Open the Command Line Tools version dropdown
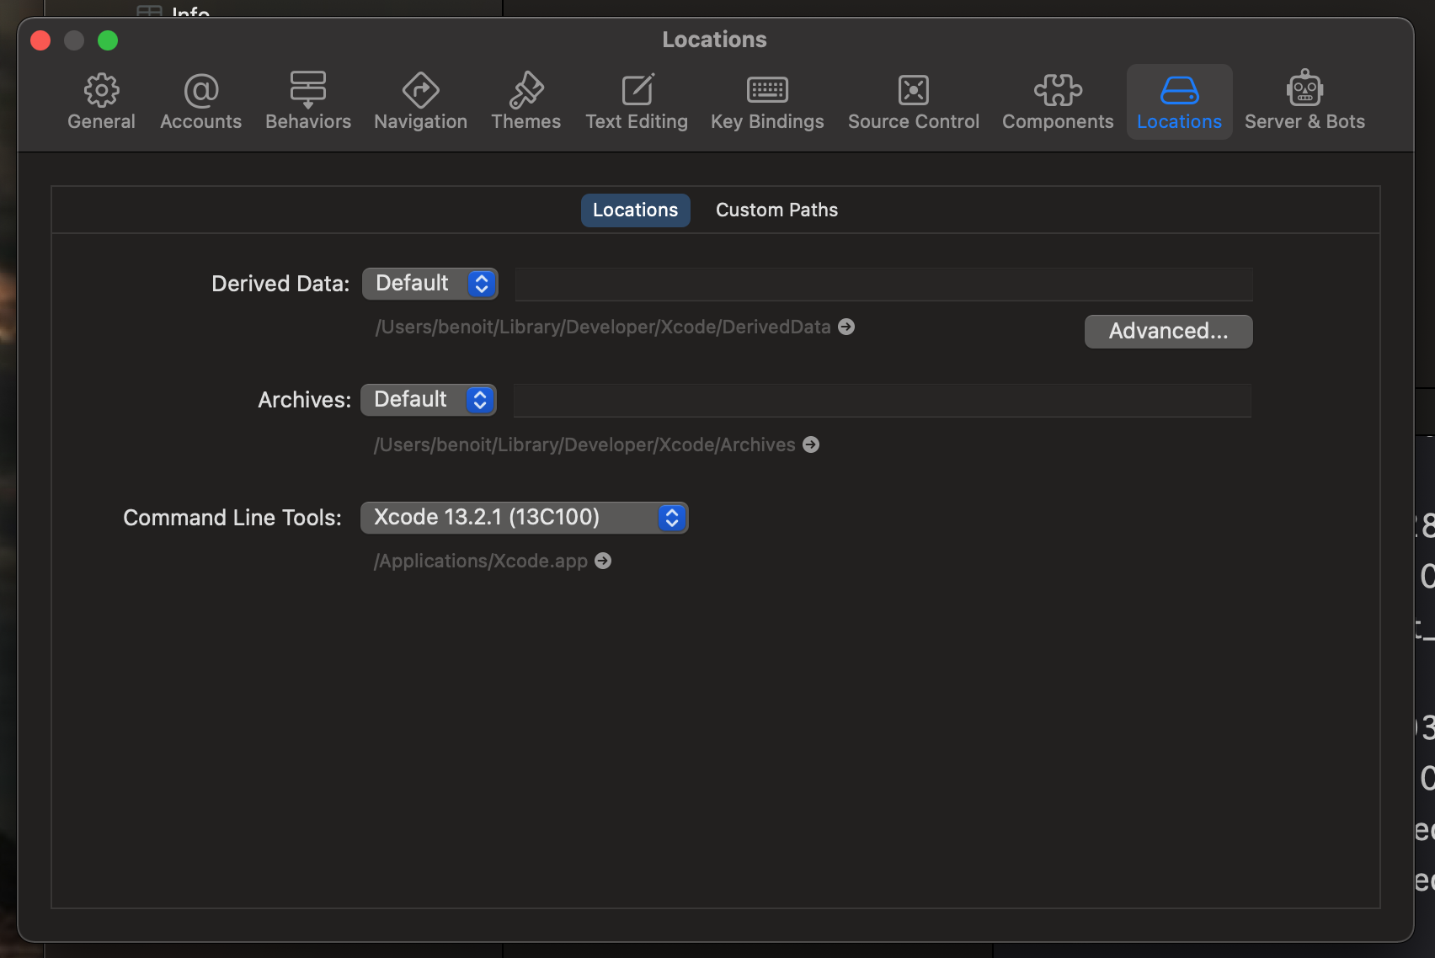 [525, 518]
